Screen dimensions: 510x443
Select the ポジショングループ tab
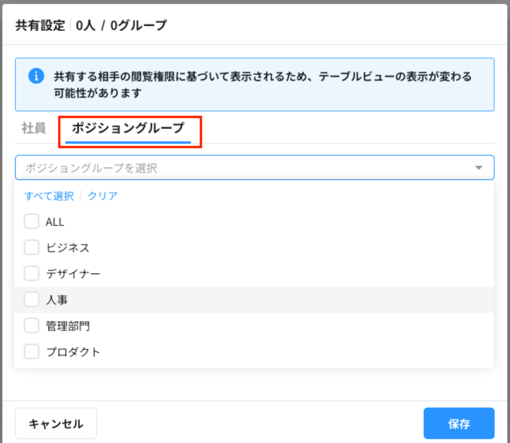point(128,128)
